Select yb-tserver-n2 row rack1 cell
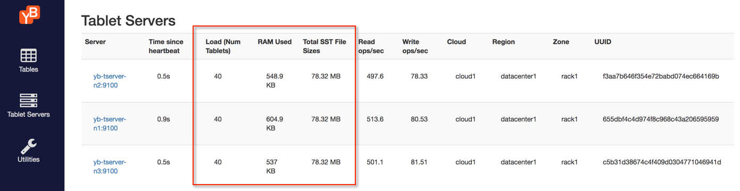The width and height of the screenshot is (740, 191). pos(569,76)
